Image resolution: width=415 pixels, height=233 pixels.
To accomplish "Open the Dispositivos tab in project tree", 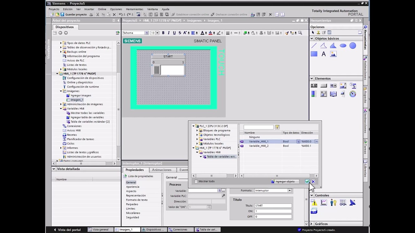I will coord(65,27).
